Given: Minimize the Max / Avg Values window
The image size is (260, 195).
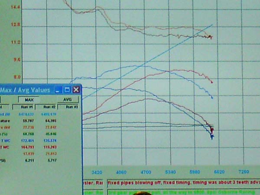Looking at the screenshot, I should (x=59, y=90).
